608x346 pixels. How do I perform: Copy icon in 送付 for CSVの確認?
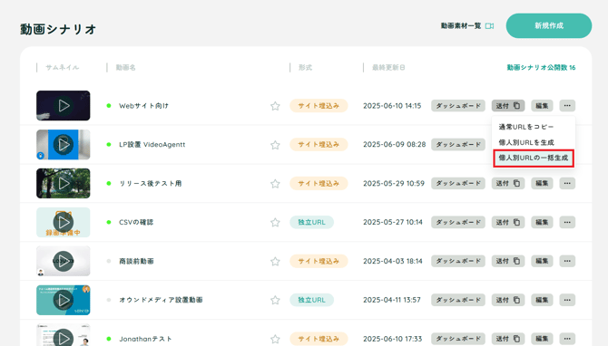(x=516, y=222)
